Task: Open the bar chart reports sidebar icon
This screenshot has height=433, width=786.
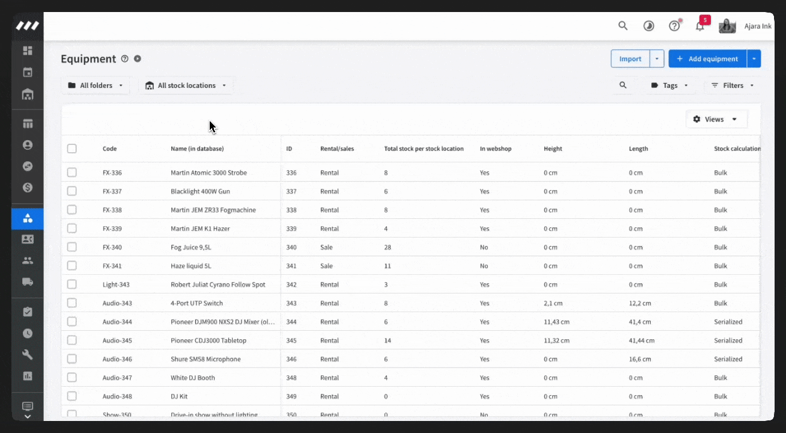Action: (28, 376)
